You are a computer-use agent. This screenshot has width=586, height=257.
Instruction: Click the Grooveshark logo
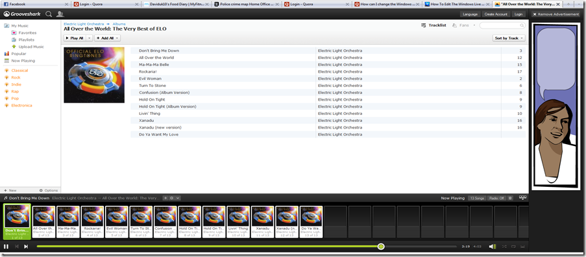22,14
